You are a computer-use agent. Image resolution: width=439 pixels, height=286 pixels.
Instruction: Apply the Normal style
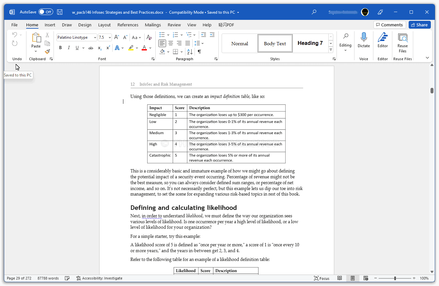click(x=240, y=43)
